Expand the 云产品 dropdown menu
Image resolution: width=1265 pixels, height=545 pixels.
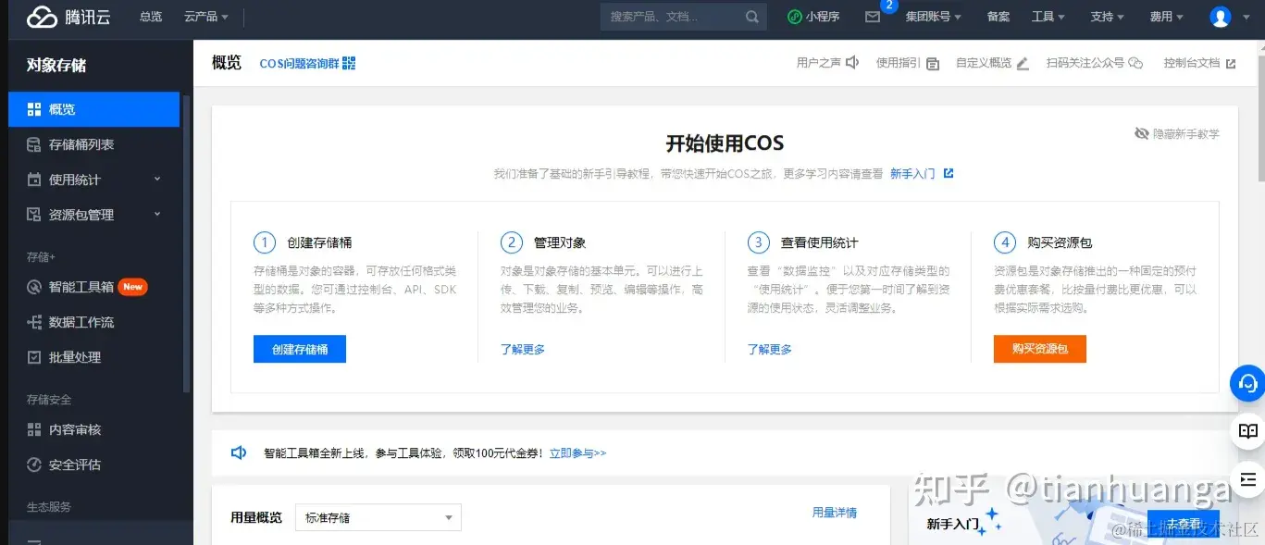[x=206, y=17]
